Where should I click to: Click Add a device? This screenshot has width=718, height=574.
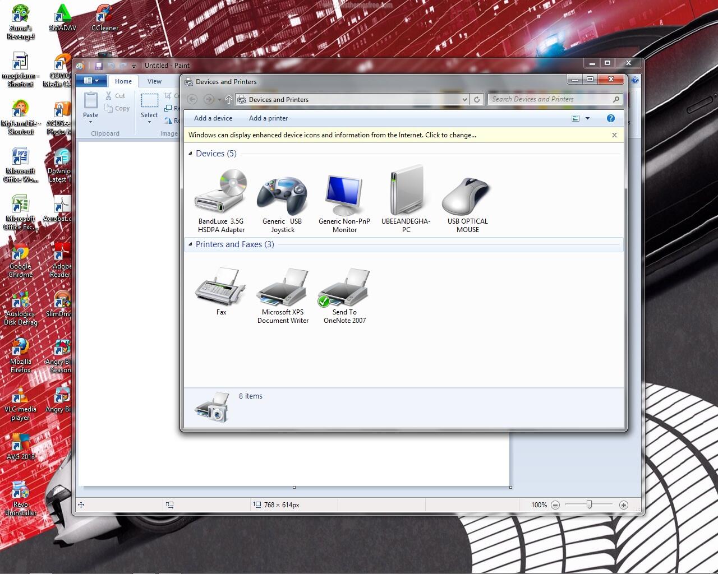[x=213, y=118]
